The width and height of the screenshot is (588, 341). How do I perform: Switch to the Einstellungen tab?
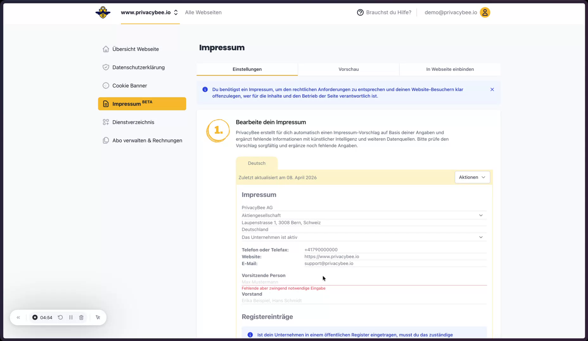coord(247,69)
